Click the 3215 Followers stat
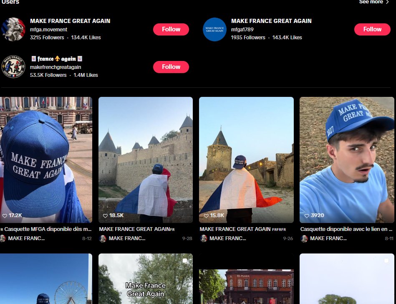The image size is (396, 304). point(47,38)
